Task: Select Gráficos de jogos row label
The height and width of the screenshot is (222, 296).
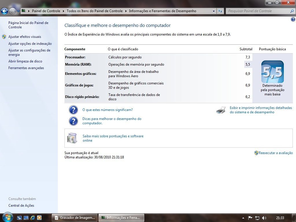Action: (x=79, y=85)
